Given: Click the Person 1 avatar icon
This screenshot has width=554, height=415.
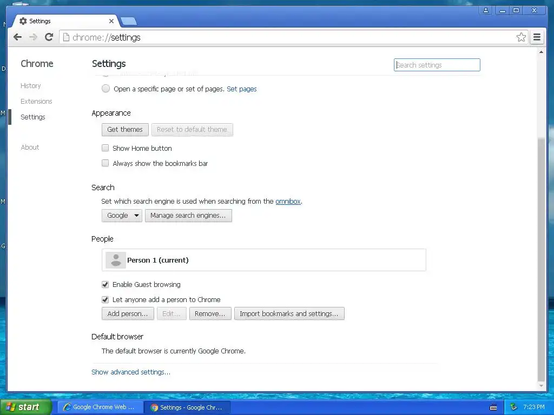Looking at the screenshot, I should tap(116, 260).
